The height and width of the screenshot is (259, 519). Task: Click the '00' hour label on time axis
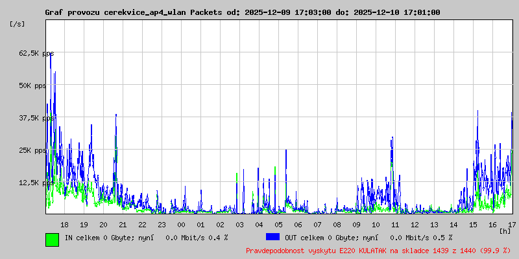tap(181, 225)
